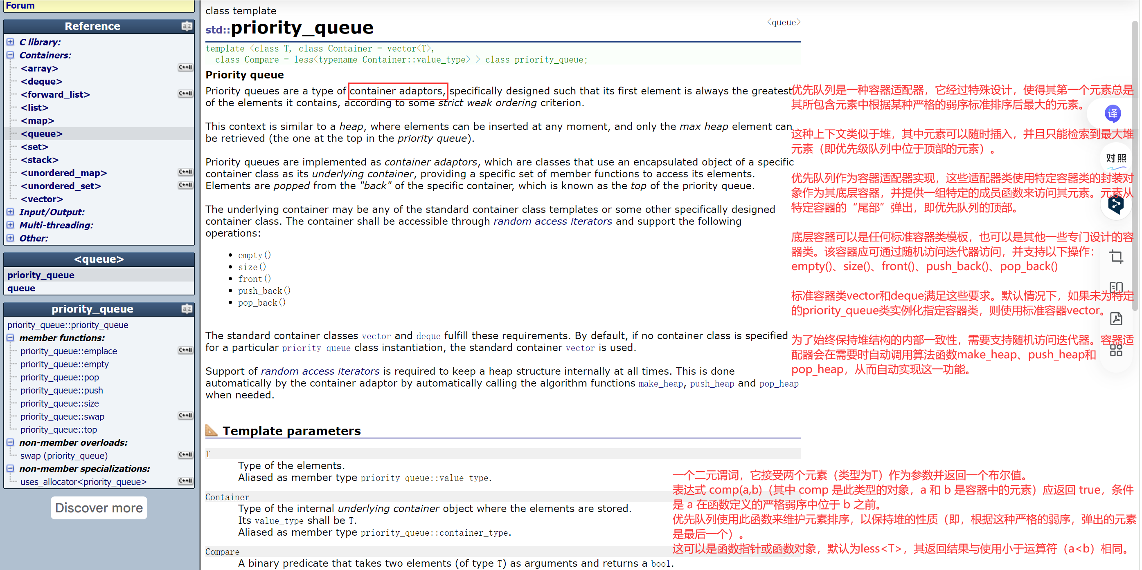Viewport: 1142px width, 570px height.
Task: Follow the random access iterators link
Action: [x=552, y=221]
